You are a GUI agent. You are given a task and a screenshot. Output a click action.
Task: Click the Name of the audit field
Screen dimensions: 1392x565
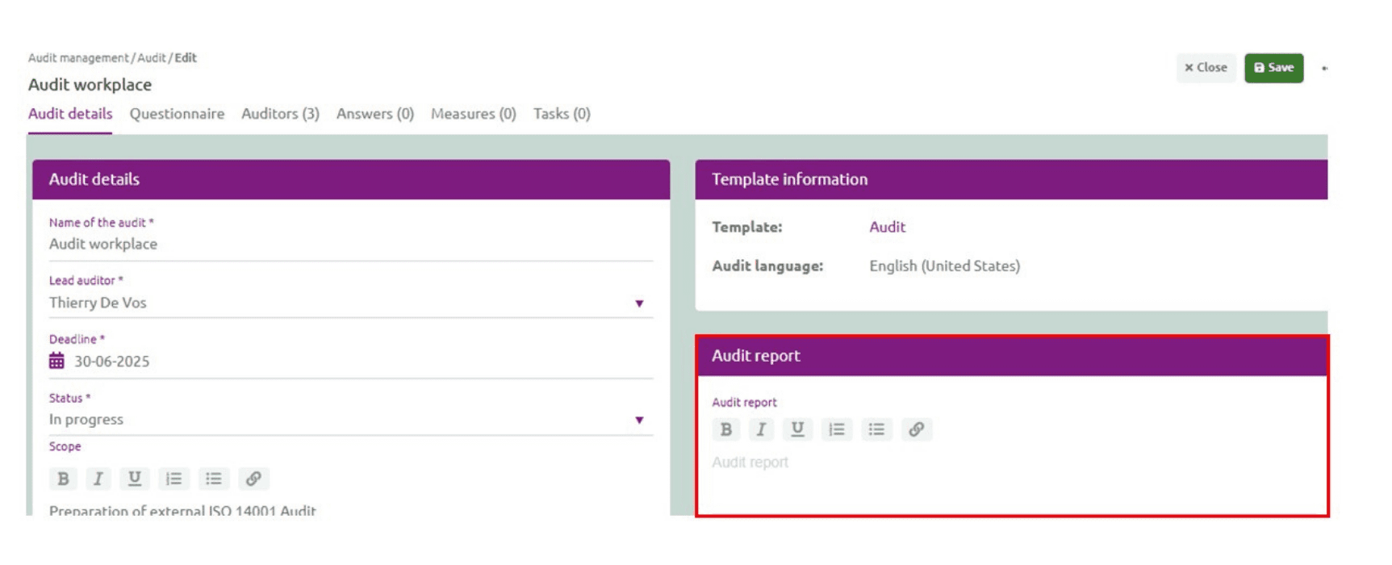click(x=351, y=244)
